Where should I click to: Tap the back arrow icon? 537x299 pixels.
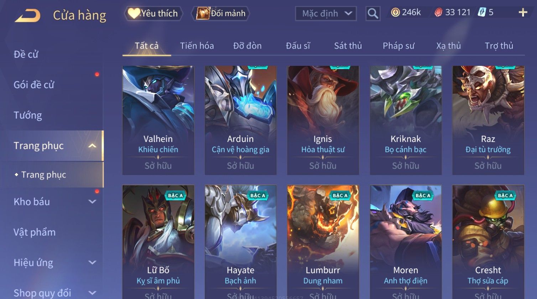(27, 16)
